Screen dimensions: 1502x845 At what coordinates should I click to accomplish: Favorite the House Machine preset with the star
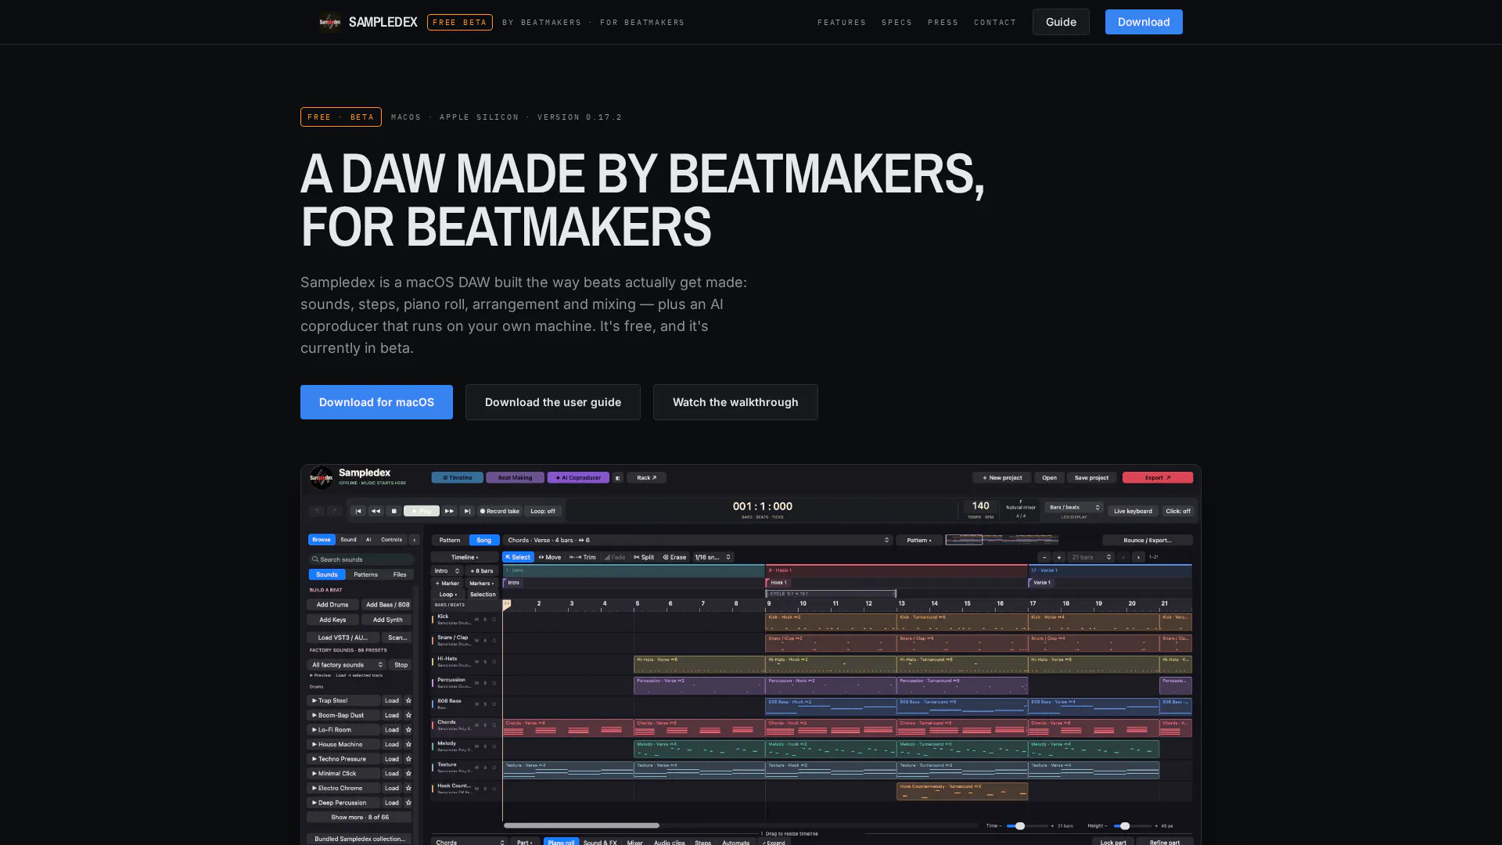(408, 744)
